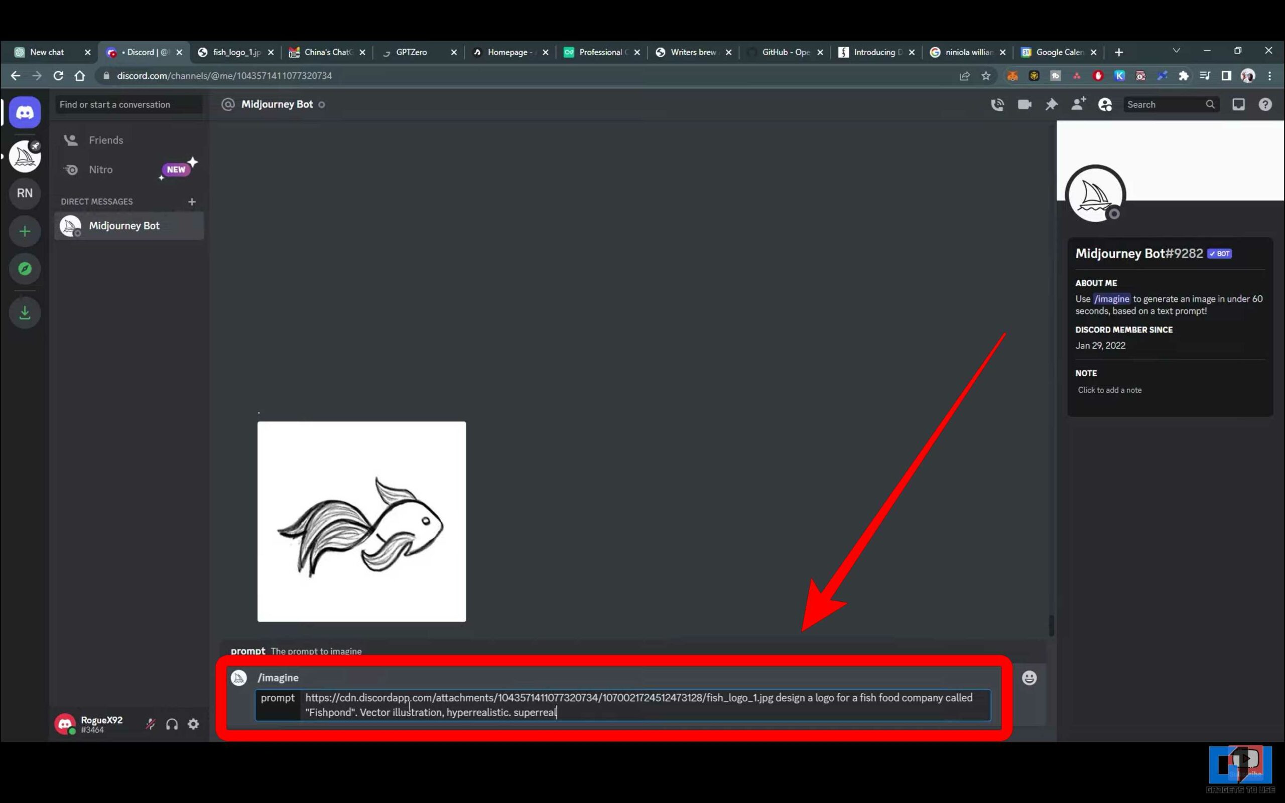The height and width of the screenshot is (803, 1285).
Task: Switch to the GitHub tab
Action: pyautogui.click(x=786, y=52)
